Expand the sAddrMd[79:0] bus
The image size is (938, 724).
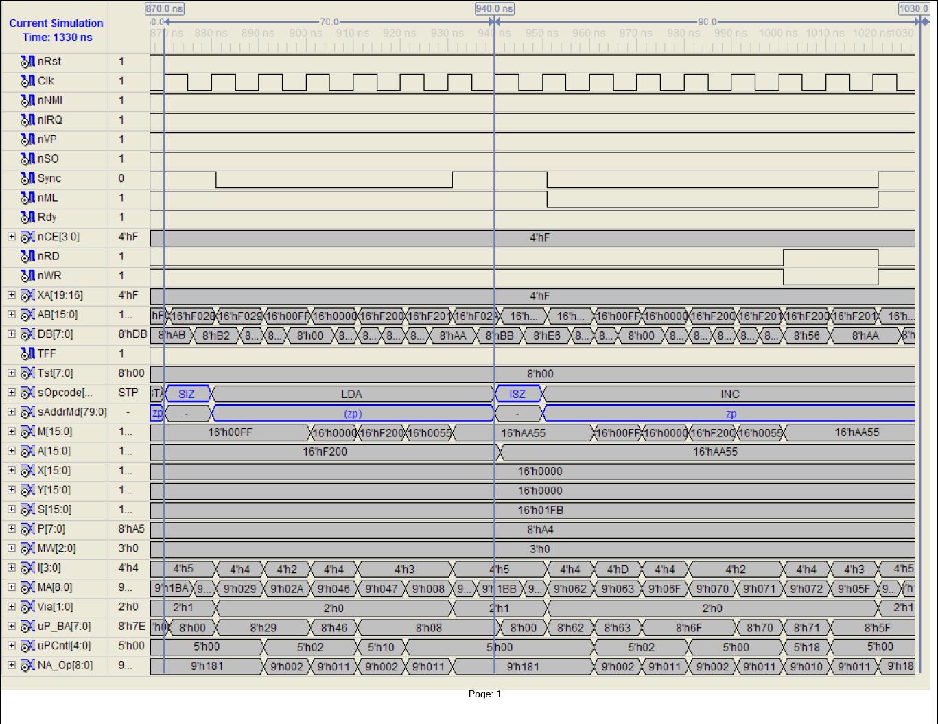11,412
